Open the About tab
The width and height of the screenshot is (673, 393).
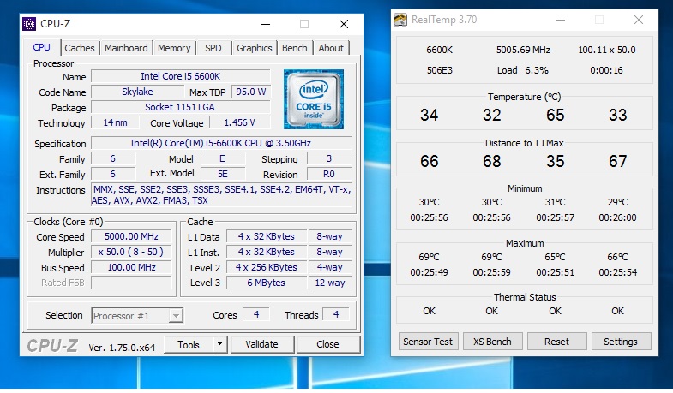click(331, 48)
